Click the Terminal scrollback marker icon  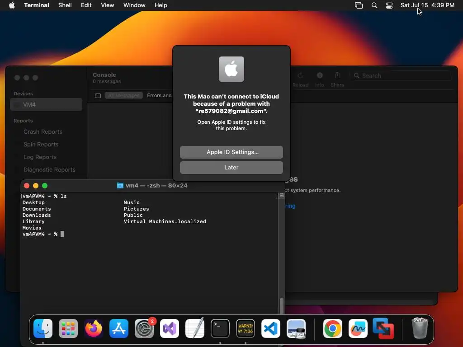tap(282, 195)
